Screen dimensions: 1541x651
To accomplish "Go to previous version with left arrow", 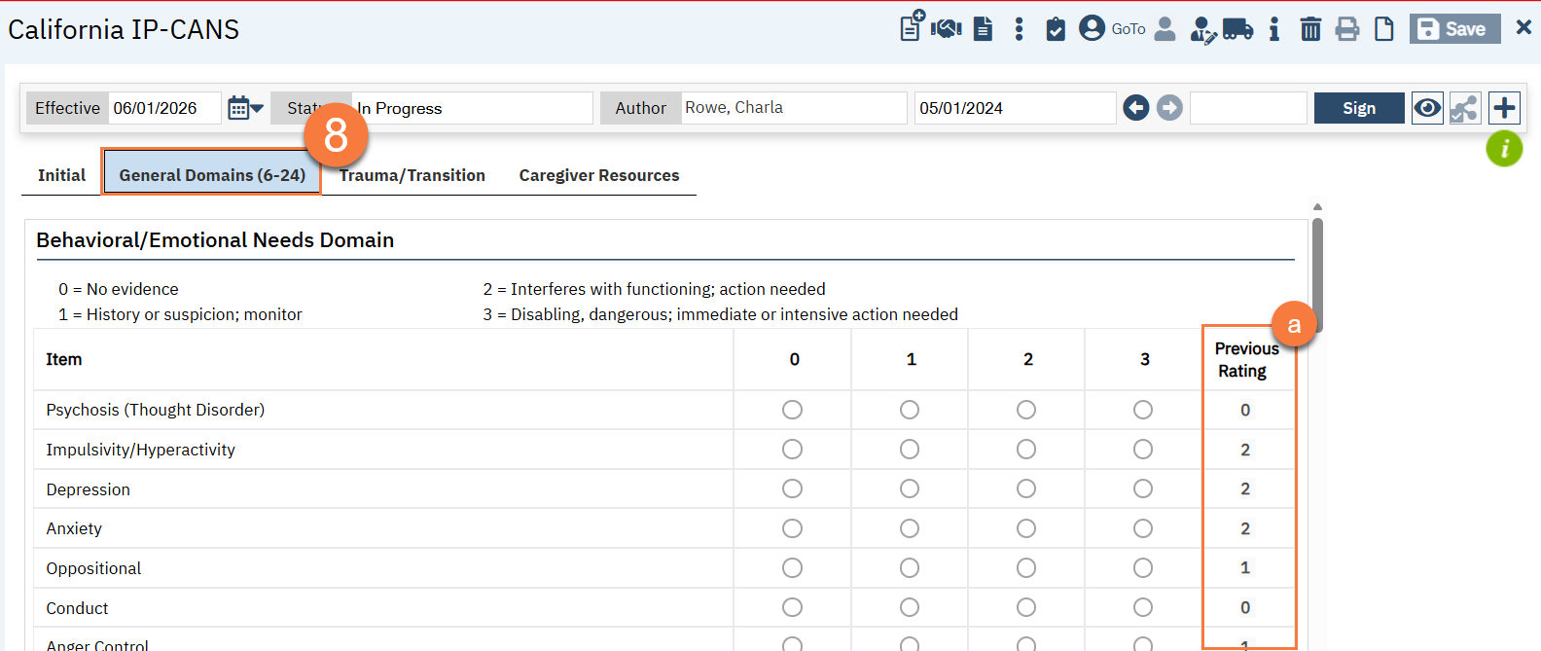I will coord(1135,108).
